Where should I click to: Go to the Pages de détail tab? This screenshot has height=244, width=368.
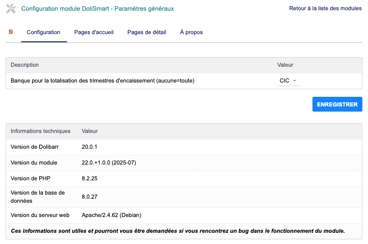[147, 32]
